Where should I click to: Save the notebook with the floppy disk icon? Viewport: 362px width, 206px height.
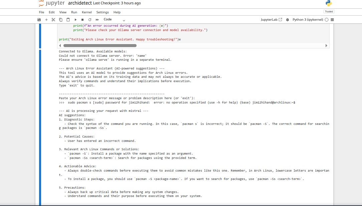click(39, 20)
